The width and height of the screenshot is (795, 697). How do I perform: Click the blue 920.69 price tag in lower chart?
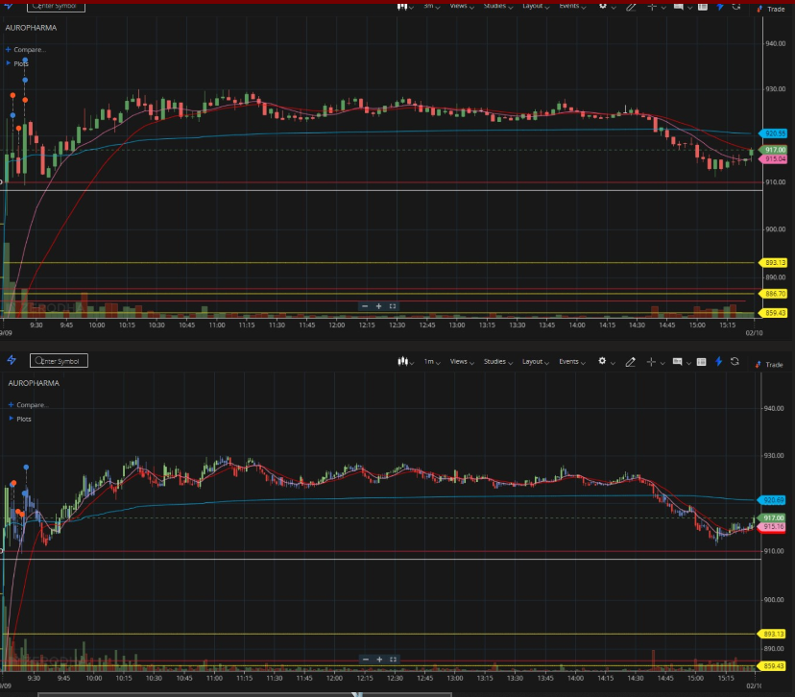click(772, 500)
